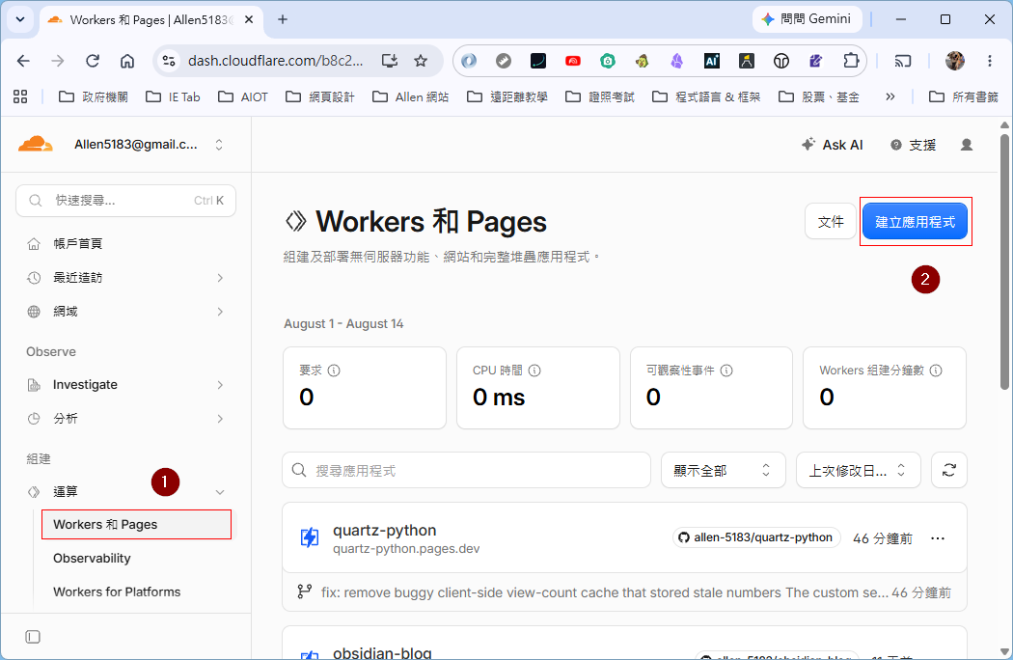Image resolution: width=1013 pixels, height=660 pixels.
Task: Open quartz-python.pages.dev text
Action: [406, 549]
